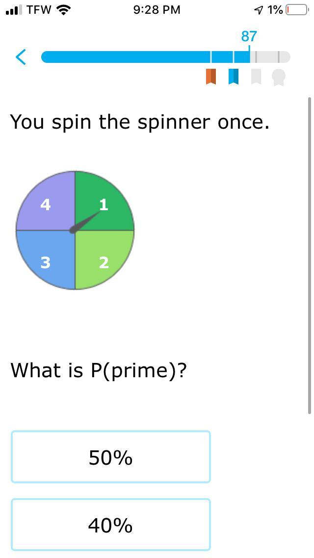The width and height of the screenshot is (314, 558).
Task: Click the orange ribbon bookmark icon
Action: click(x=211, y=77)
